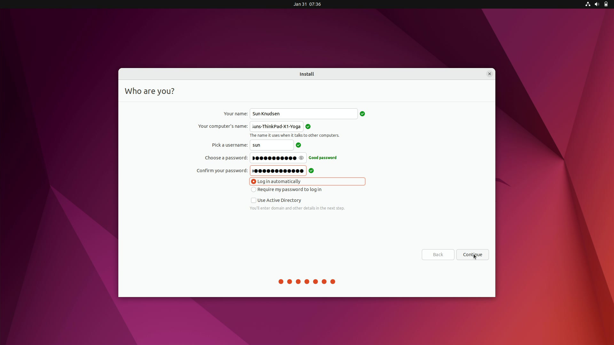614x345 pixels.
Task: Open the volume icon in top bar
Action: coord(597,4)
